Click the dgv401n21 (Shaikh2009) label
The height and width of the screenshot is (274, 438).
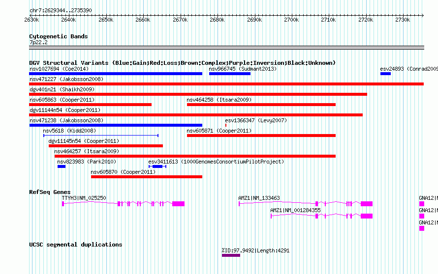[62, 89]
